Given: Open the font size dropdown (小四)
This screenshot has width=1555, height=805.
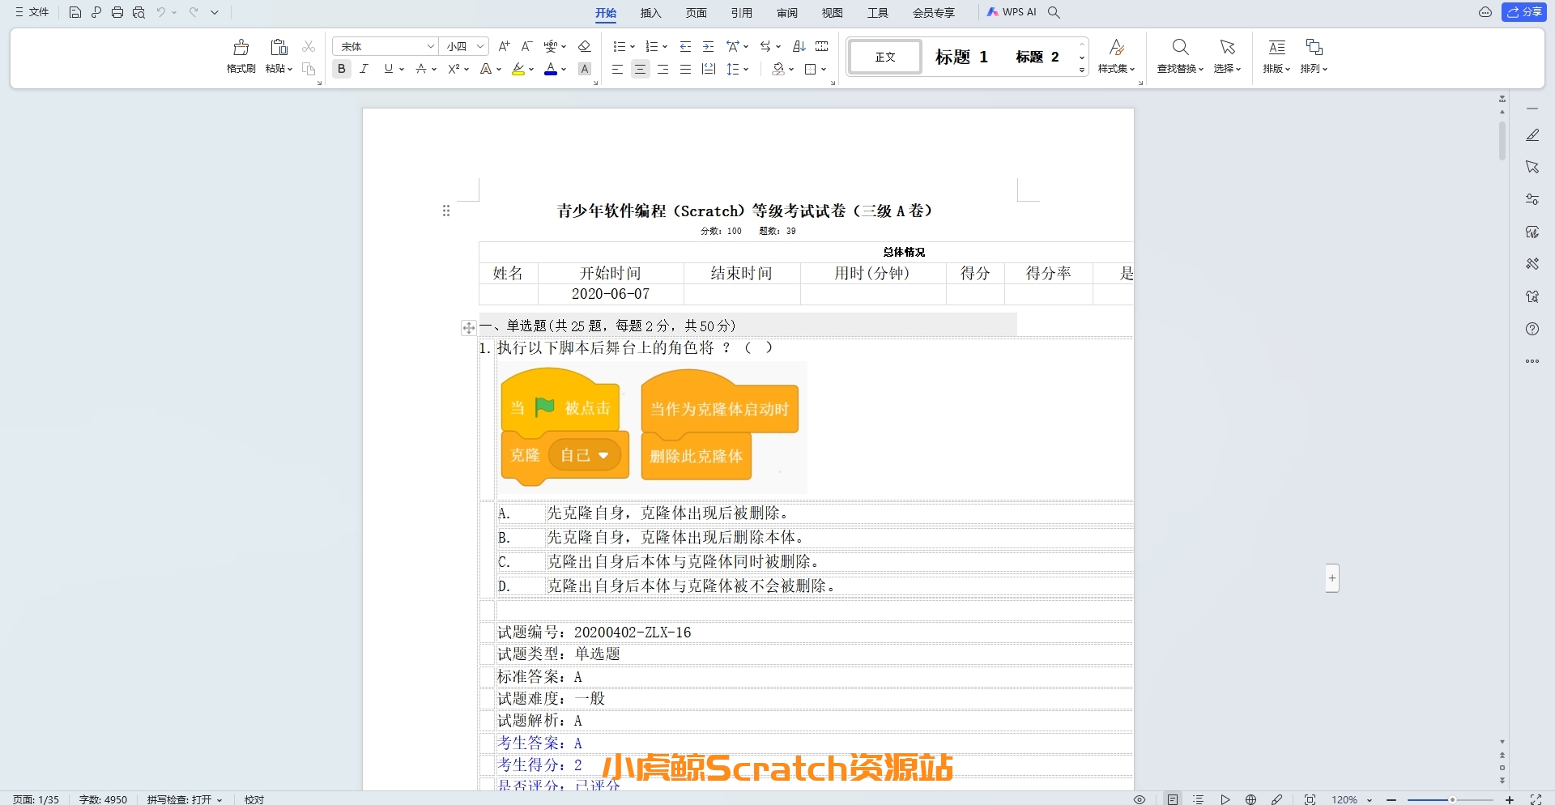Looking at the screenshot, I should click(x=480, y=46).
